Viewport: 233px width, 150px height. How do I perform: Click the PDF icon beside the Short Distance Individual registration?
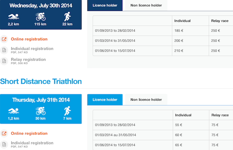point(4,144)
